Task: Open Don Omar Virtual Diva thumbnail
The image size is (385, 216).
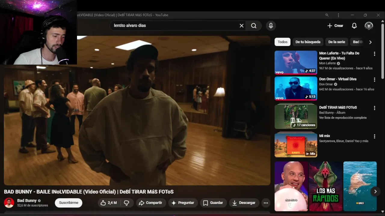Action: (296, 88)
